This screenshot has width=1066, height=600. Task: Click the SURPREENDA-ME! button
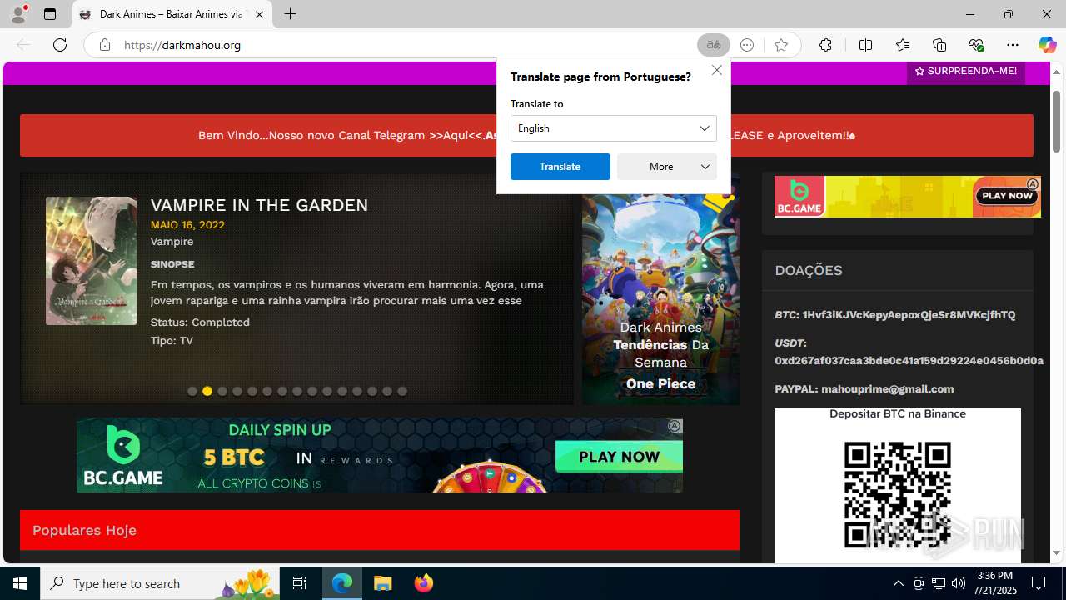pyautogui.click(x=966, y=72)
